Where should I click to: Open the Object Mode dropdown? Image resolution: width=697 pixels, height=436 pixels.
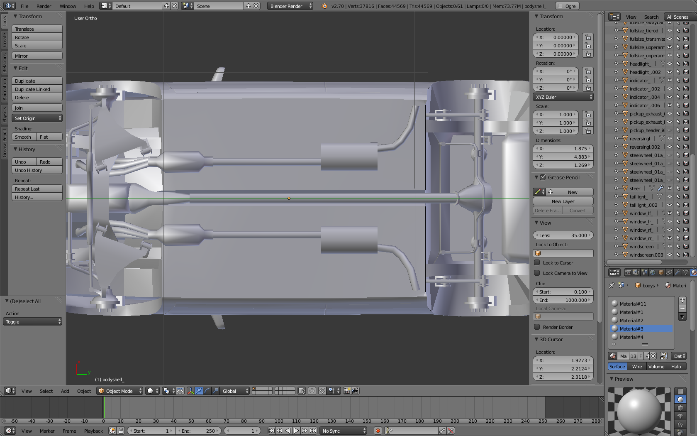(119, 391)
